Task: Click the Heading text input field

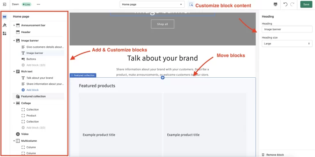Action: (287, 30)
